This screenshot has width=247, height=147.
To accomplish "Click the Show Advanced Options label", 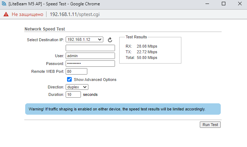I will click(95, 80).
